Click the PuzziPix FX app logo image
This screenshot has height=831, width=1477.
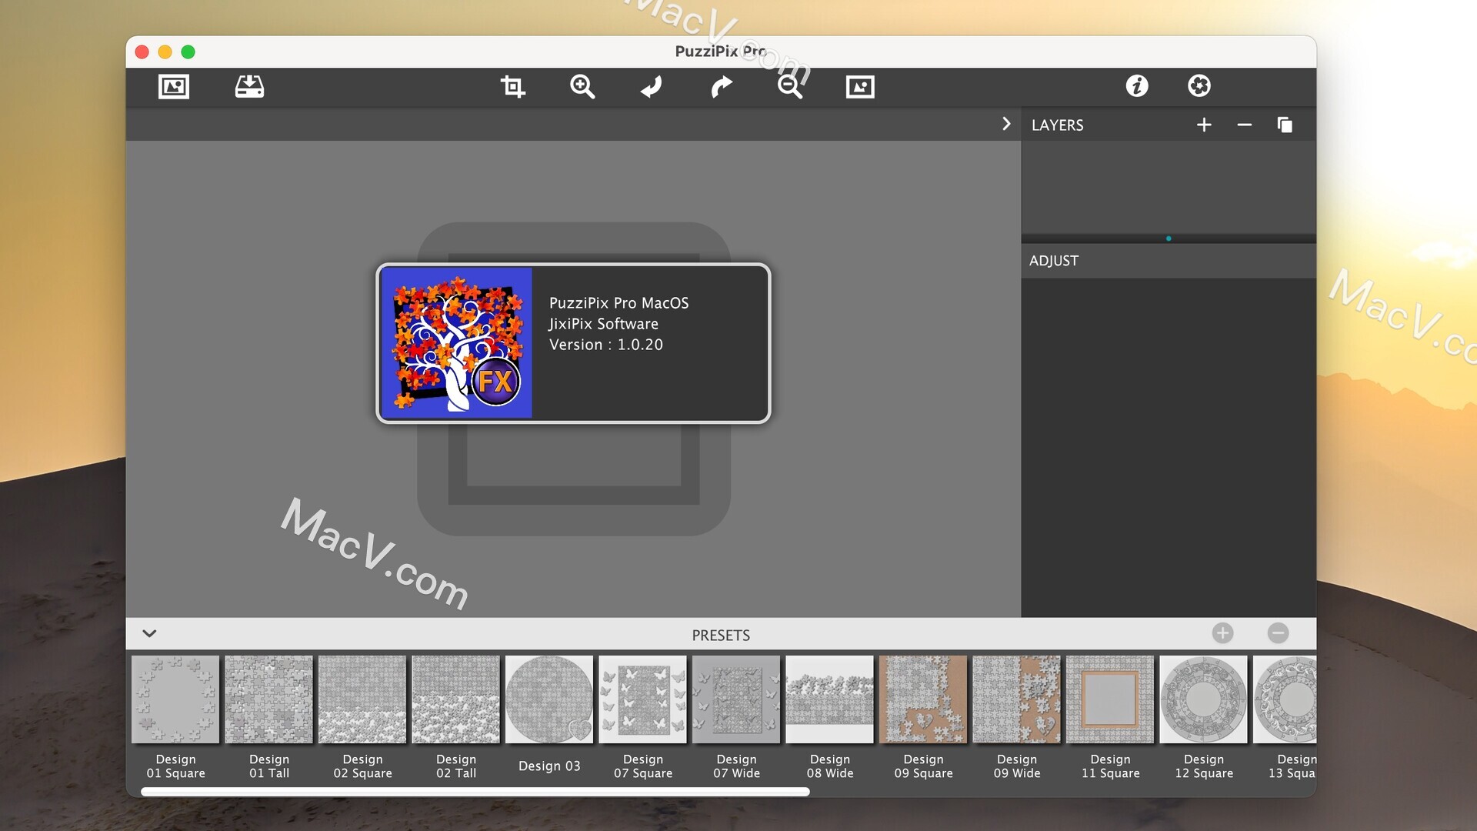click(x=457, y=343)
